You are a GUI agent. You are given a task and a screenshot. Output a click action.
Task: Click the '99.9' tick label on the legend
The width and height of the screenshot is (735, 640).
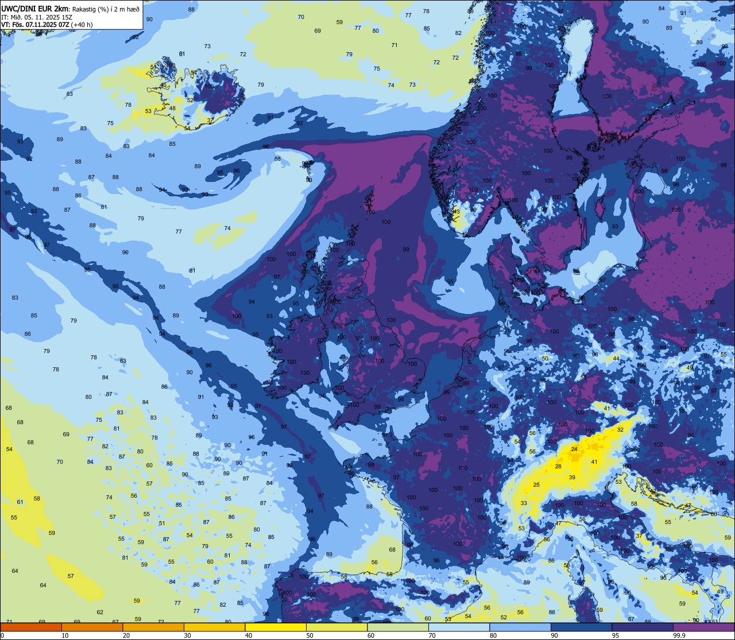(x=679, y=635)
